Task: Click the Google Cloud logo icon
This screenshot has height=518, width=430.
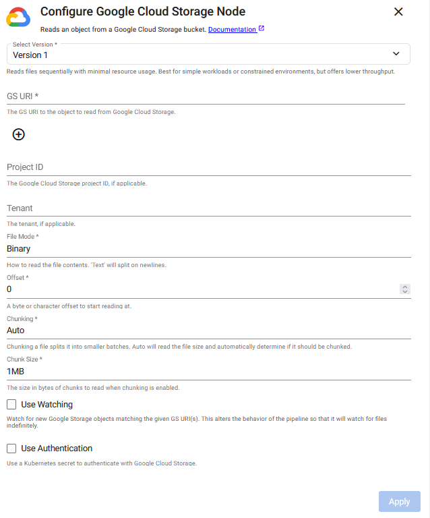Action: pyautogui.click(x=18, y=18)
